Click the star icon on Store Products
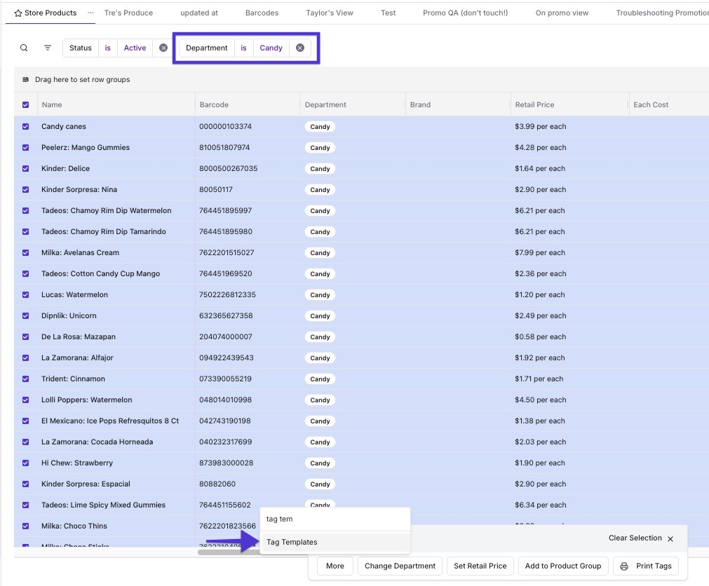The image size is (709, 586). point(18,13)
